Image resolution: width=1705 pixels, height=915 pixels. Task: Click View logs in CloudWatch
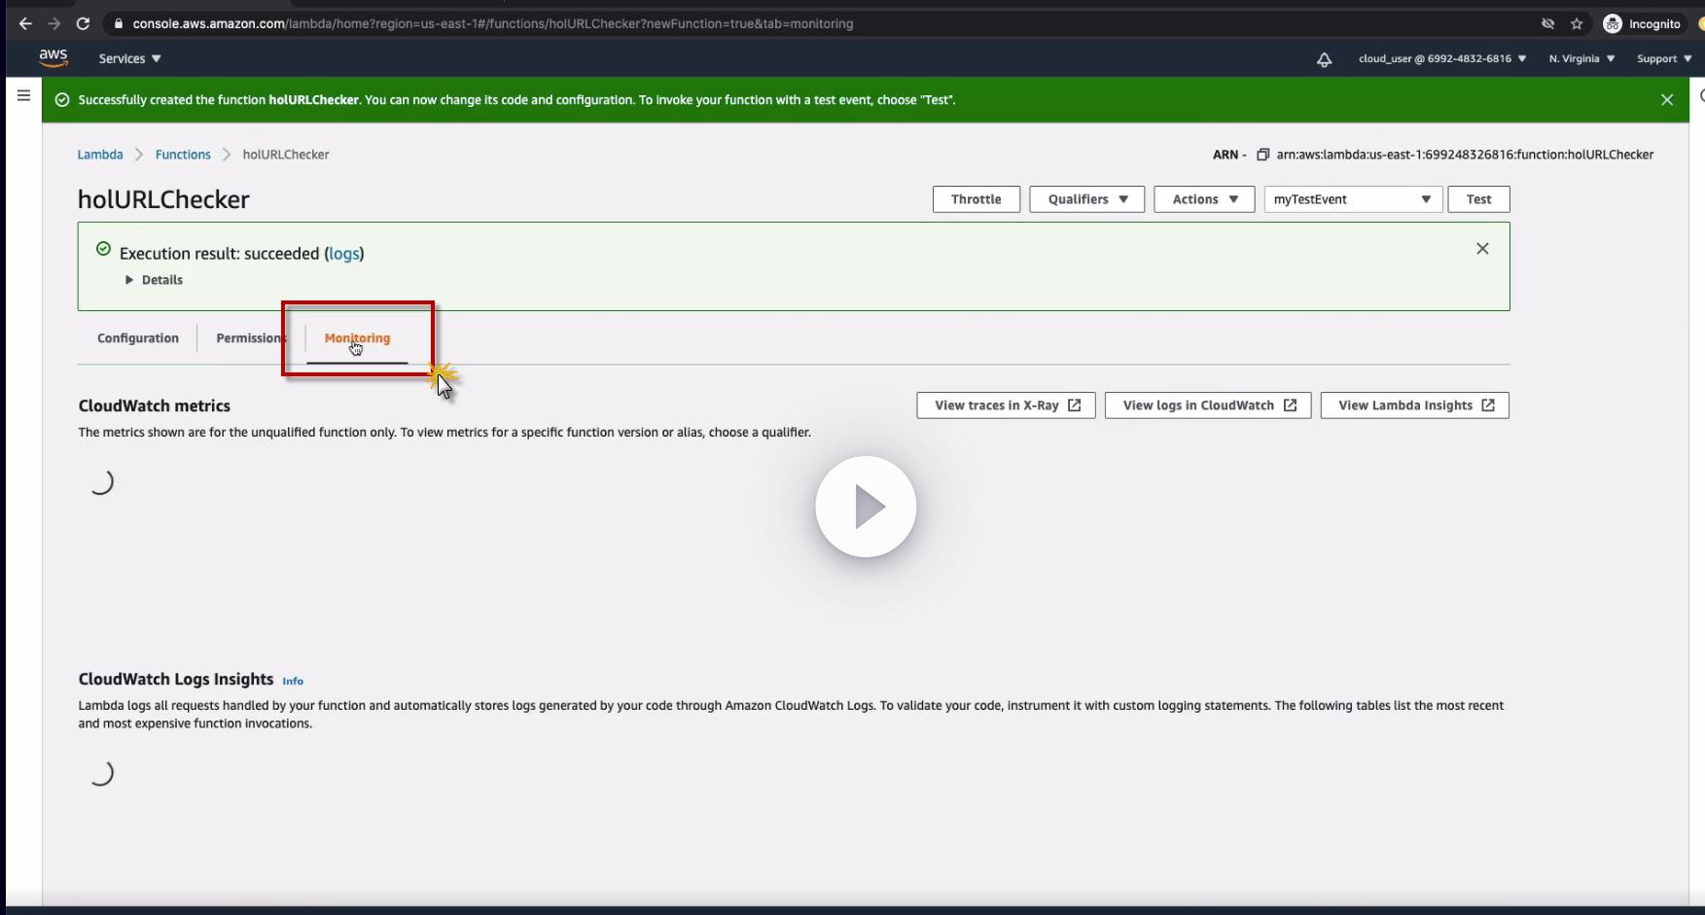pyautogui.click(x=1208, y=405)
